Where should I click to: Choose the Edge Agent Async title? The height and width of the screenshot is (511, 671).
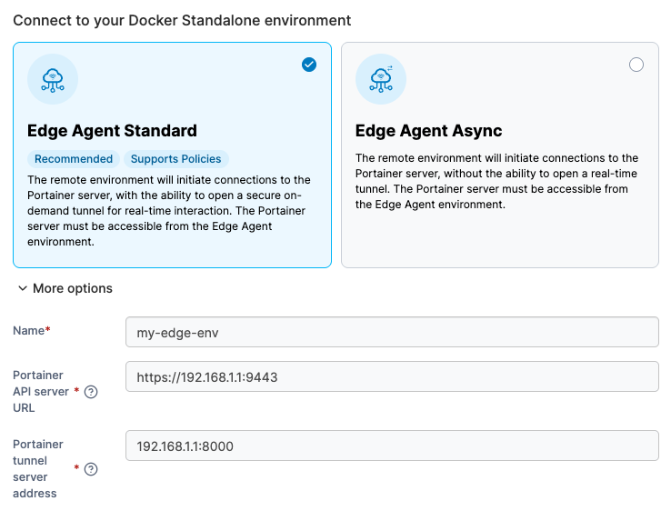point(428,131)
